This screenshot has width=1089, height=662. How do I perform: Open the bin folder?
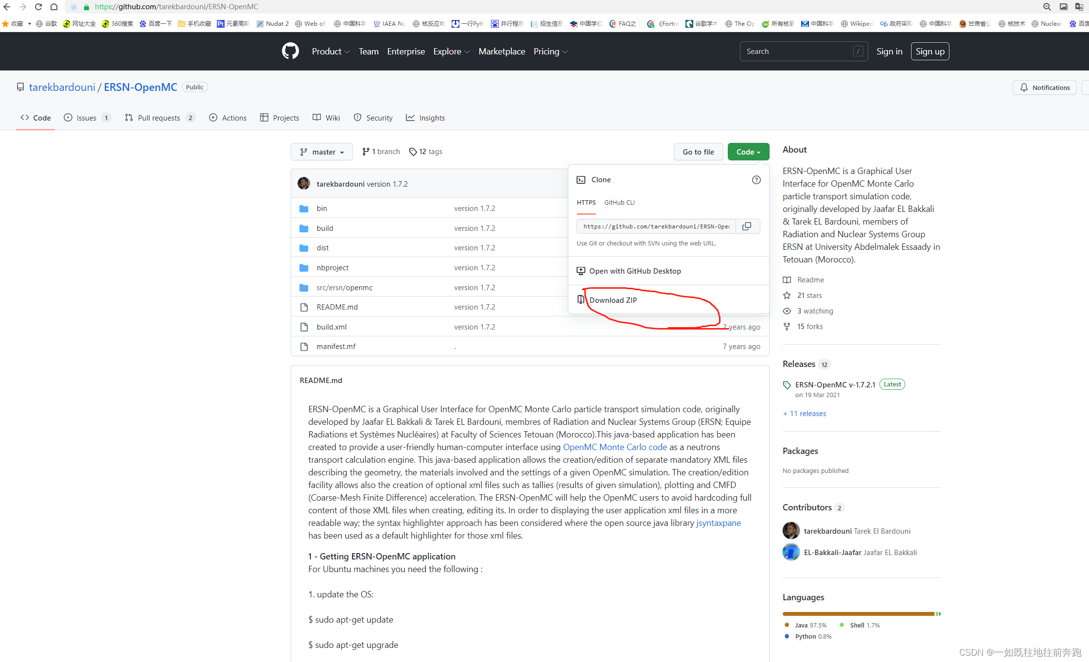click(x=321, y=208)
